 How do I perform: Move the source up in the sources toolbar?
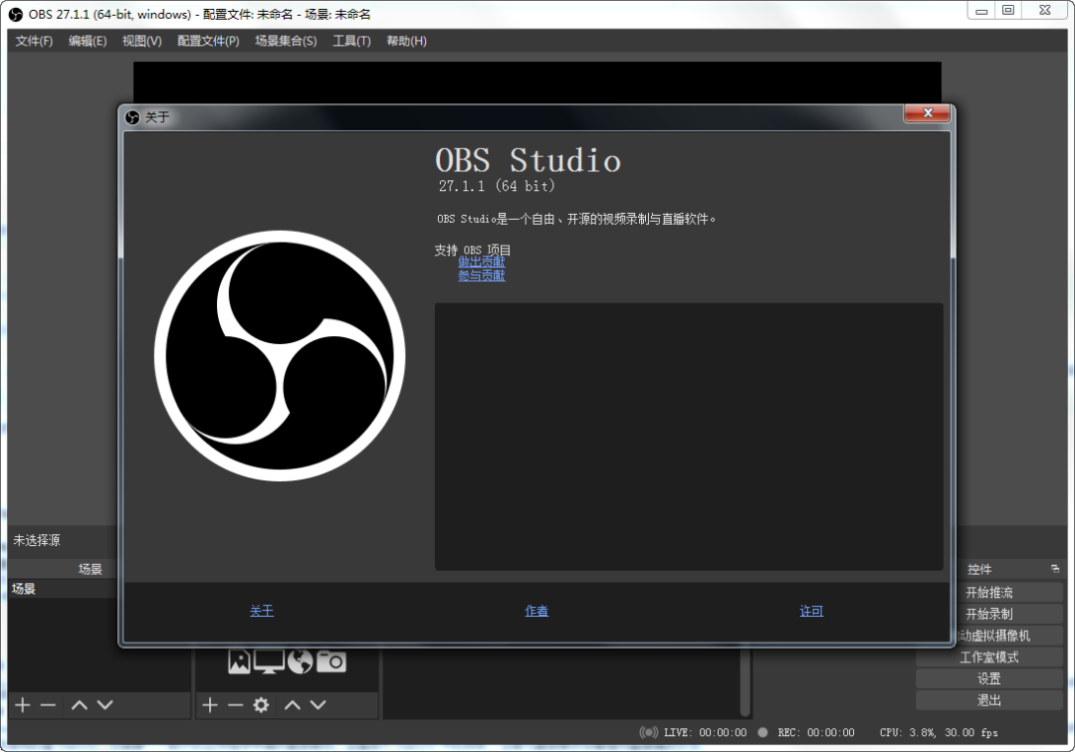pos(293,705)
